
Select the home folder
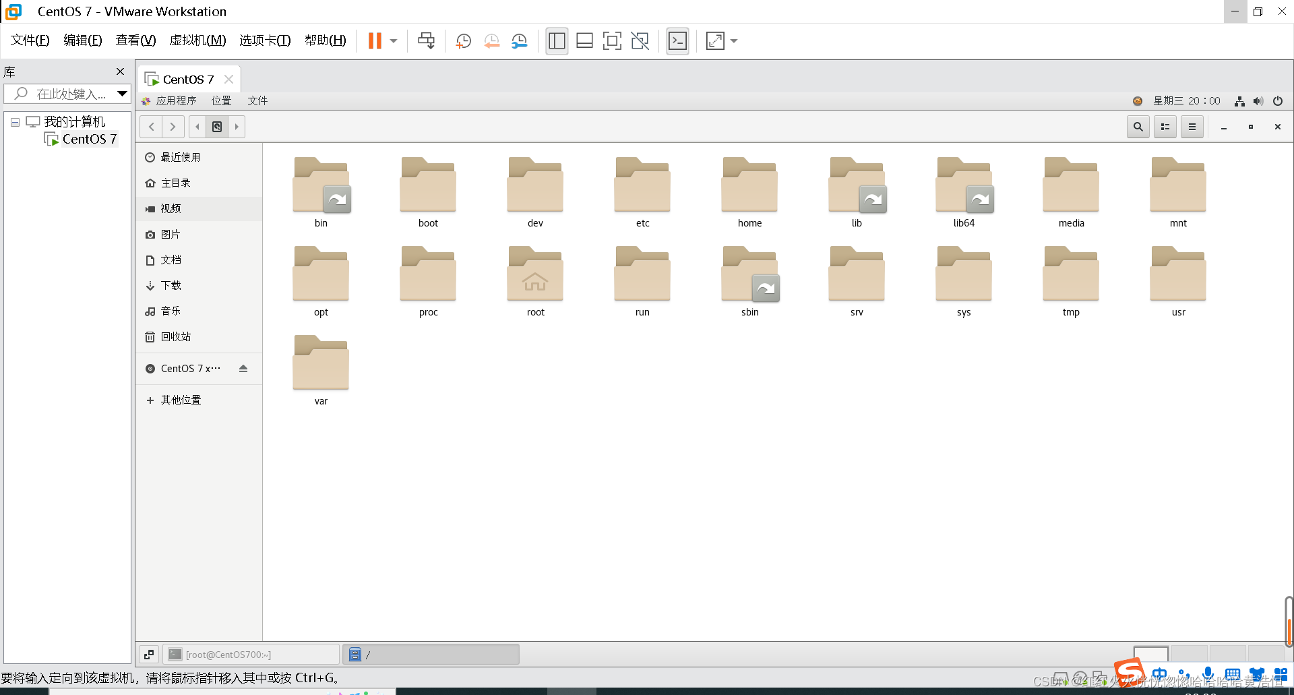749,193
